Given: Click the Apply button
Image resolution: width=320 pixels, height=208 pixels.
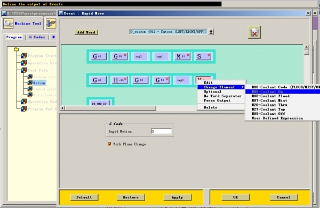Looking at the screenshot, I should [178, 197].
